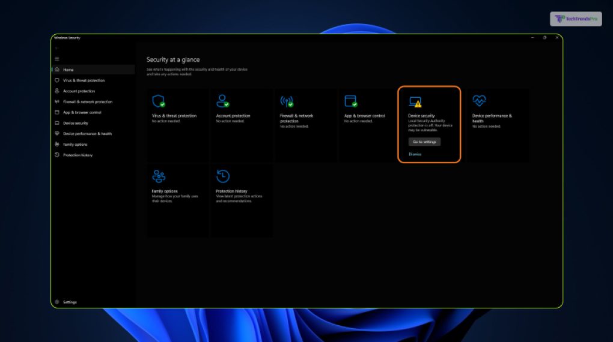Viewport: 613px width, 342px height.
Task: Click the Security at a glance heading
Action: (173, 60)
